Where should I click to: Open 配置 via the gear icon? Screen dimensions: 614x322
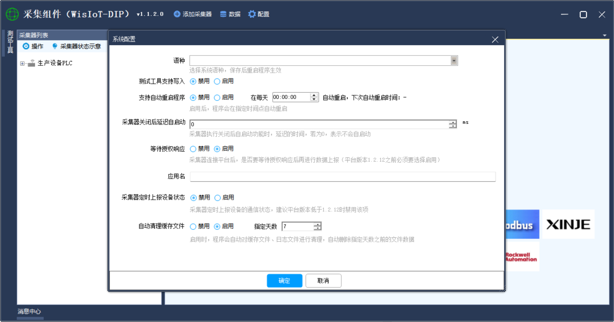tap(252, 14)
